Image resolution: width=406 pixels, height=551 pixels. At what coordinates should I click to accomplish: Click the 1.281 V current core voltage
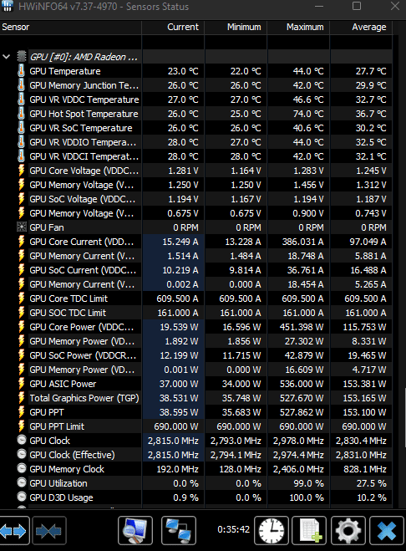(183, 171)
